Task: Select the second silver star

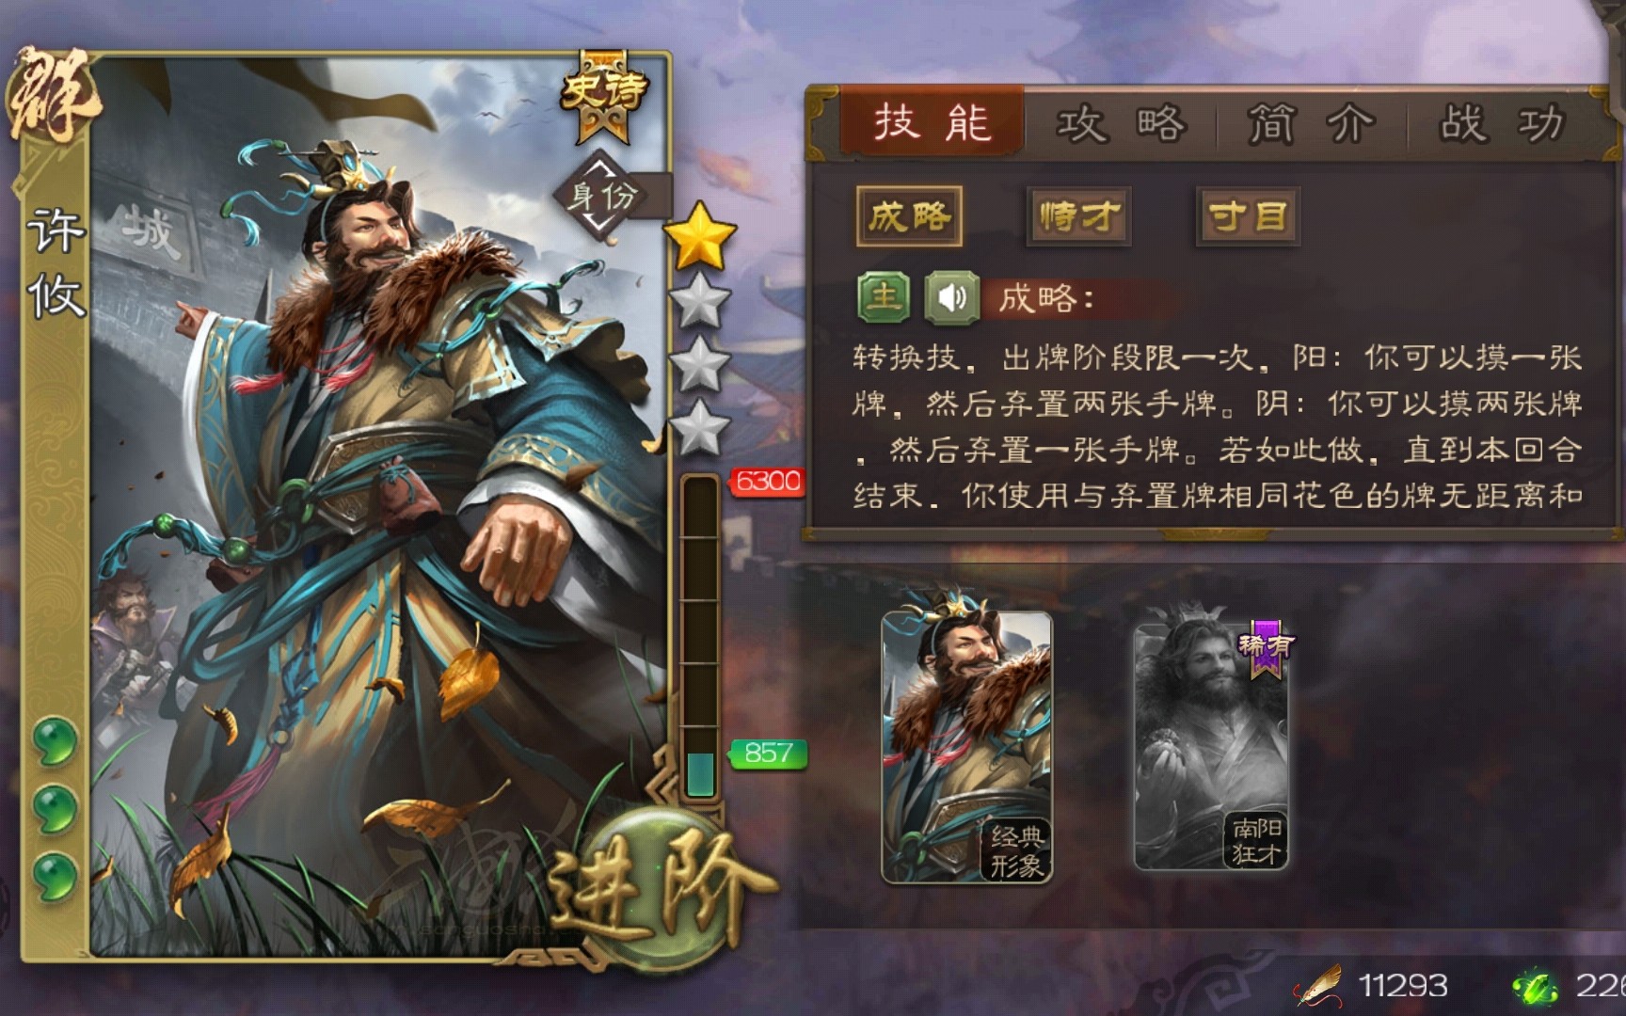Action: coord(699,301)
